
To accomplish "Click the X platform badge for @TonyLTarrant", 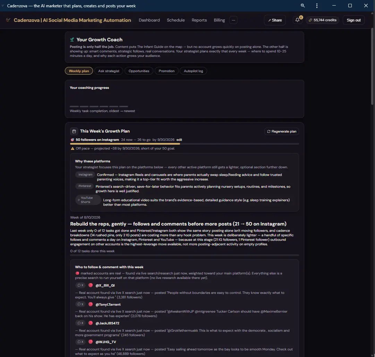I will click(x=80, y=304).
